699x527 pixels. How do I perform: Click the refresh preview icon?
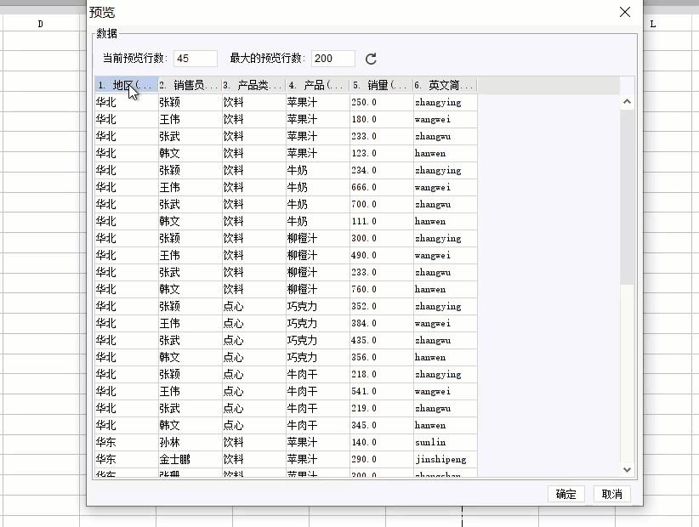(372, 58)
